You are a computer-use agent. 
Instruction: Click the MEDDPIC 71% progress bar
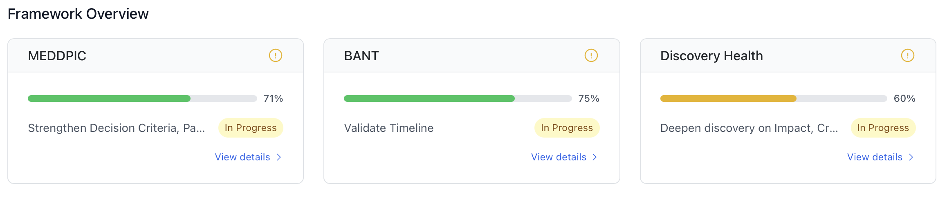142,98
